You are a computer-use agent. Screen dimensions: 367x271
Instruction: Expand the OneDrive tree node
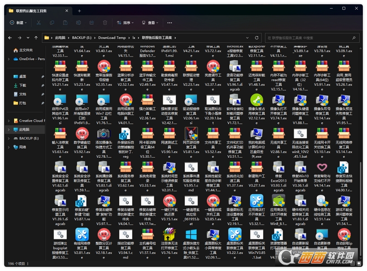click(9, 59)
